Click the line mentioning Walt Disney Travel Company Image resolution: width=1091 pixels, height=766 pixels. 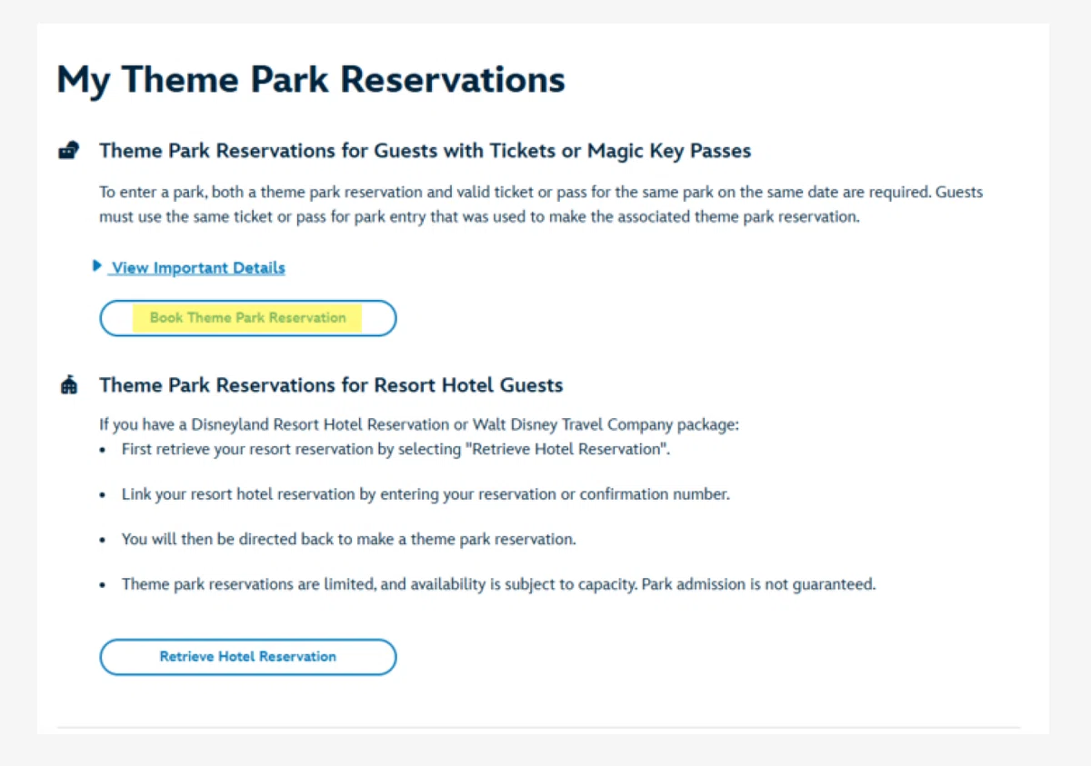[419, 424]
